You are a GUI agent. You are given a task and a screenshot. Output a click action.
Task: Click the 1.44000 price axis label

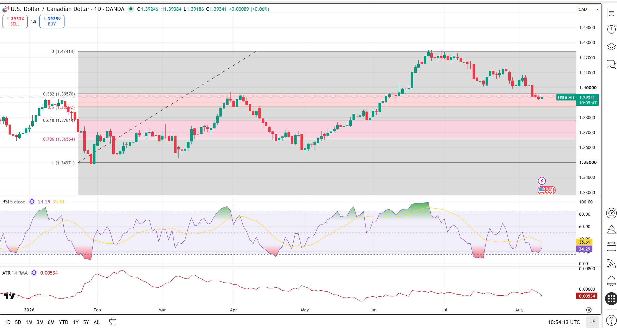pyautogui.click(x=587, y=28)
